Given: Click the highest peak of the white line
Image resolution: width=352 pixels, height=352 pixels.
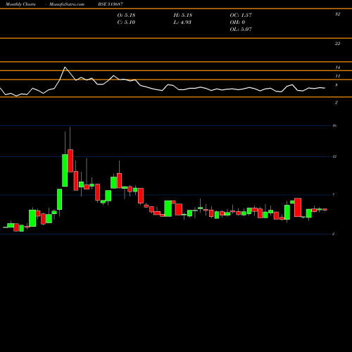Looking at the screenshot, I should click(65, 68).
